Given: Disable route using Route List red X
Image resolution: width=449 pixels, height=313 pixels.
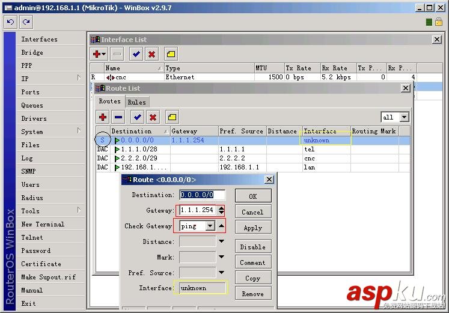Looking at the screenshot, I should point(153,117).
